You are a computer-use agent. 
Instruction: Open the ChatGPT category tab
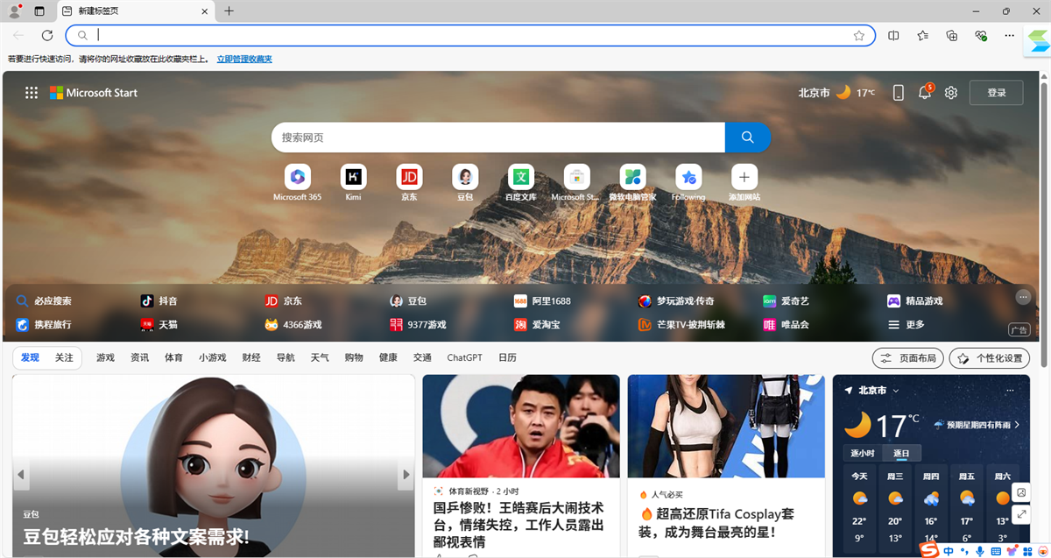coord(464,357)
